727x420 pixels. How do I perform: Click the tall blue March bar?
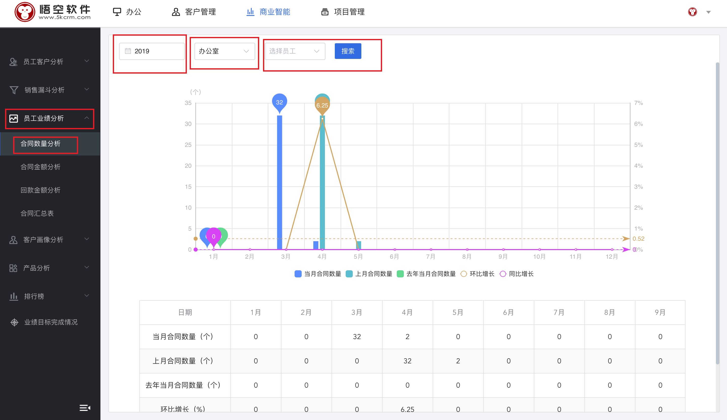pyautogui.click(x=279, y=182)
